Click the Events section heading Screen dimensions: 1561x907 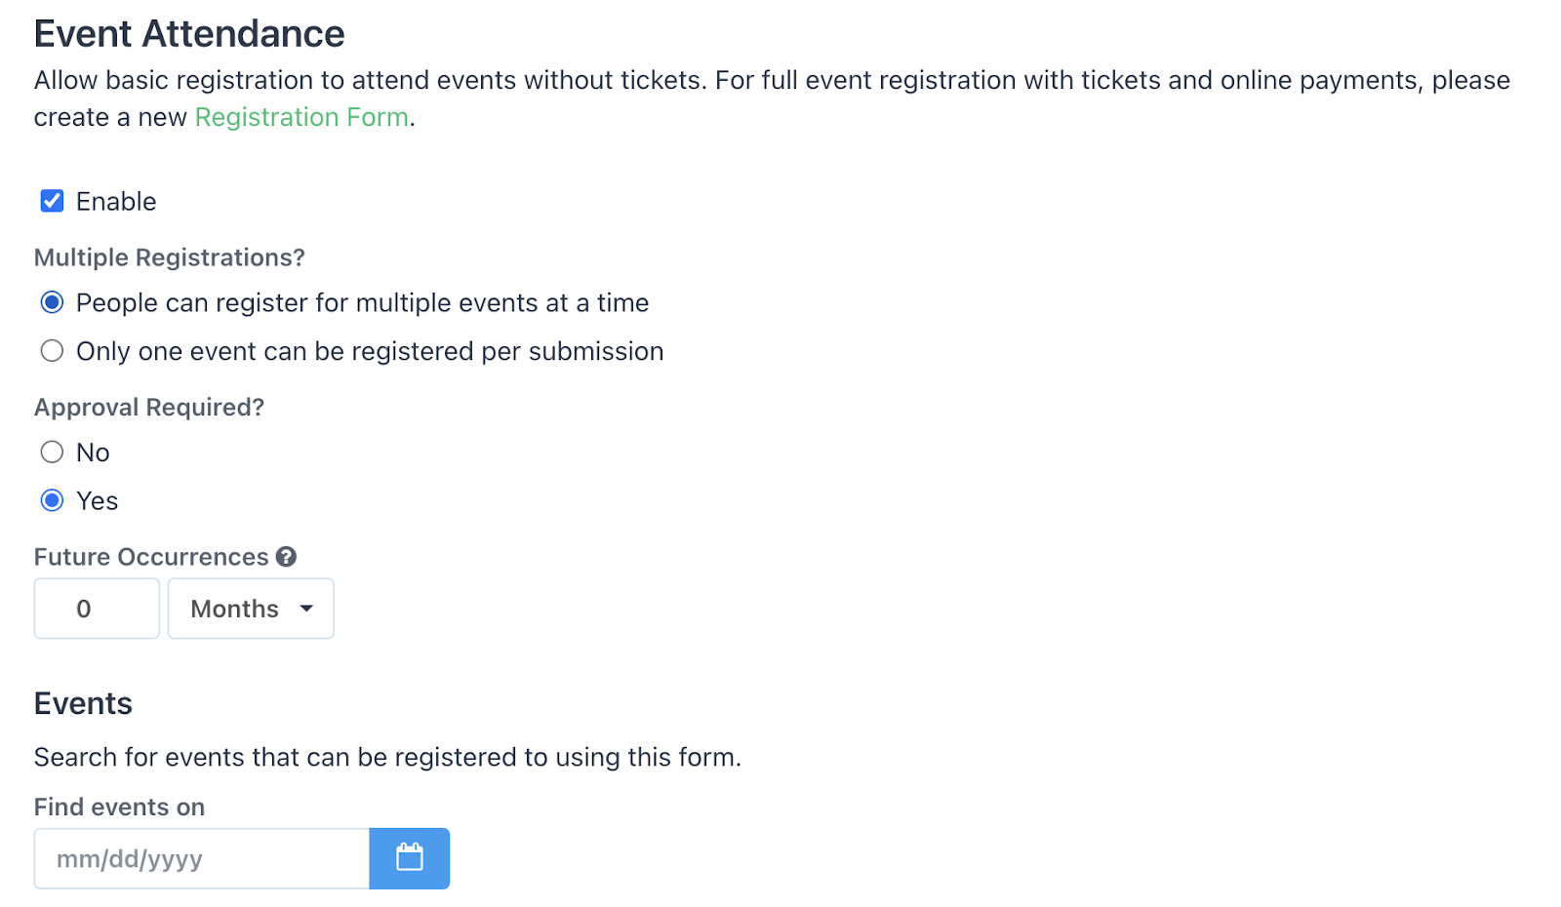[83, 704]
